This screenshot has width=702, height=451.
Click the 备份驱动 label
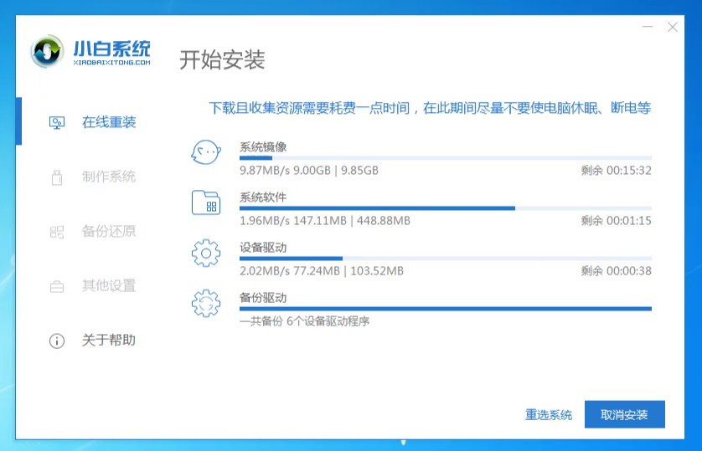(x=263, y=298)
